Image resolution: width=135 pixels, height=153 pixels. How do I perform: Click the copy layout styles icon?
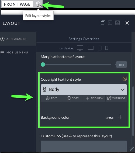click(103, 23)
